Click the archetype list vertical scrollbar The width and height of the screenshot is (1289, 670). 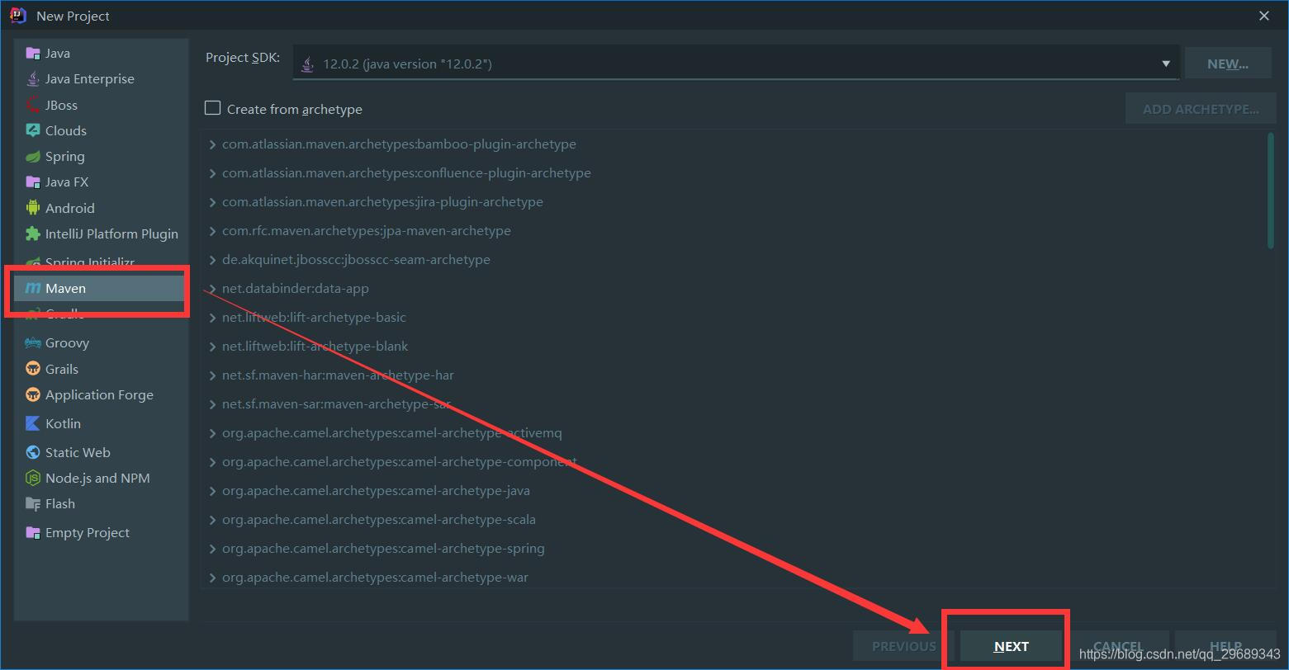pyautogui.click(x=1271, y=190)
